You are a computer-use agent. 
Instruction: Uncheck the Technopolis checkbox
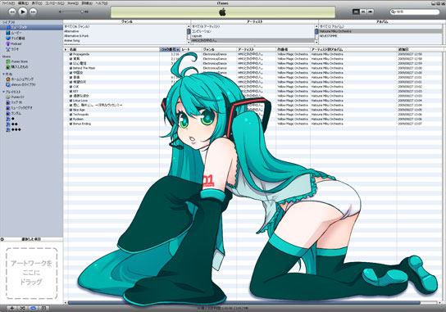tap(71, 114)
